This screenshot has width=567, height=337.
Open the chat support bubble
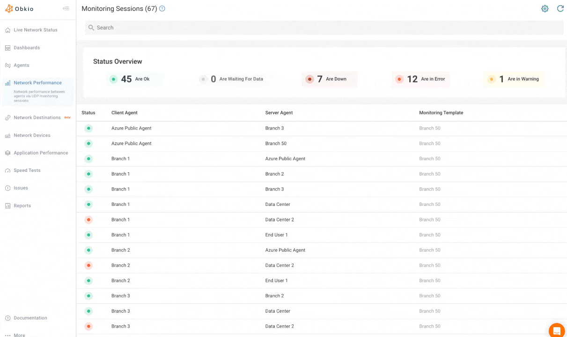pyautogui.click(x=556, y=330)
